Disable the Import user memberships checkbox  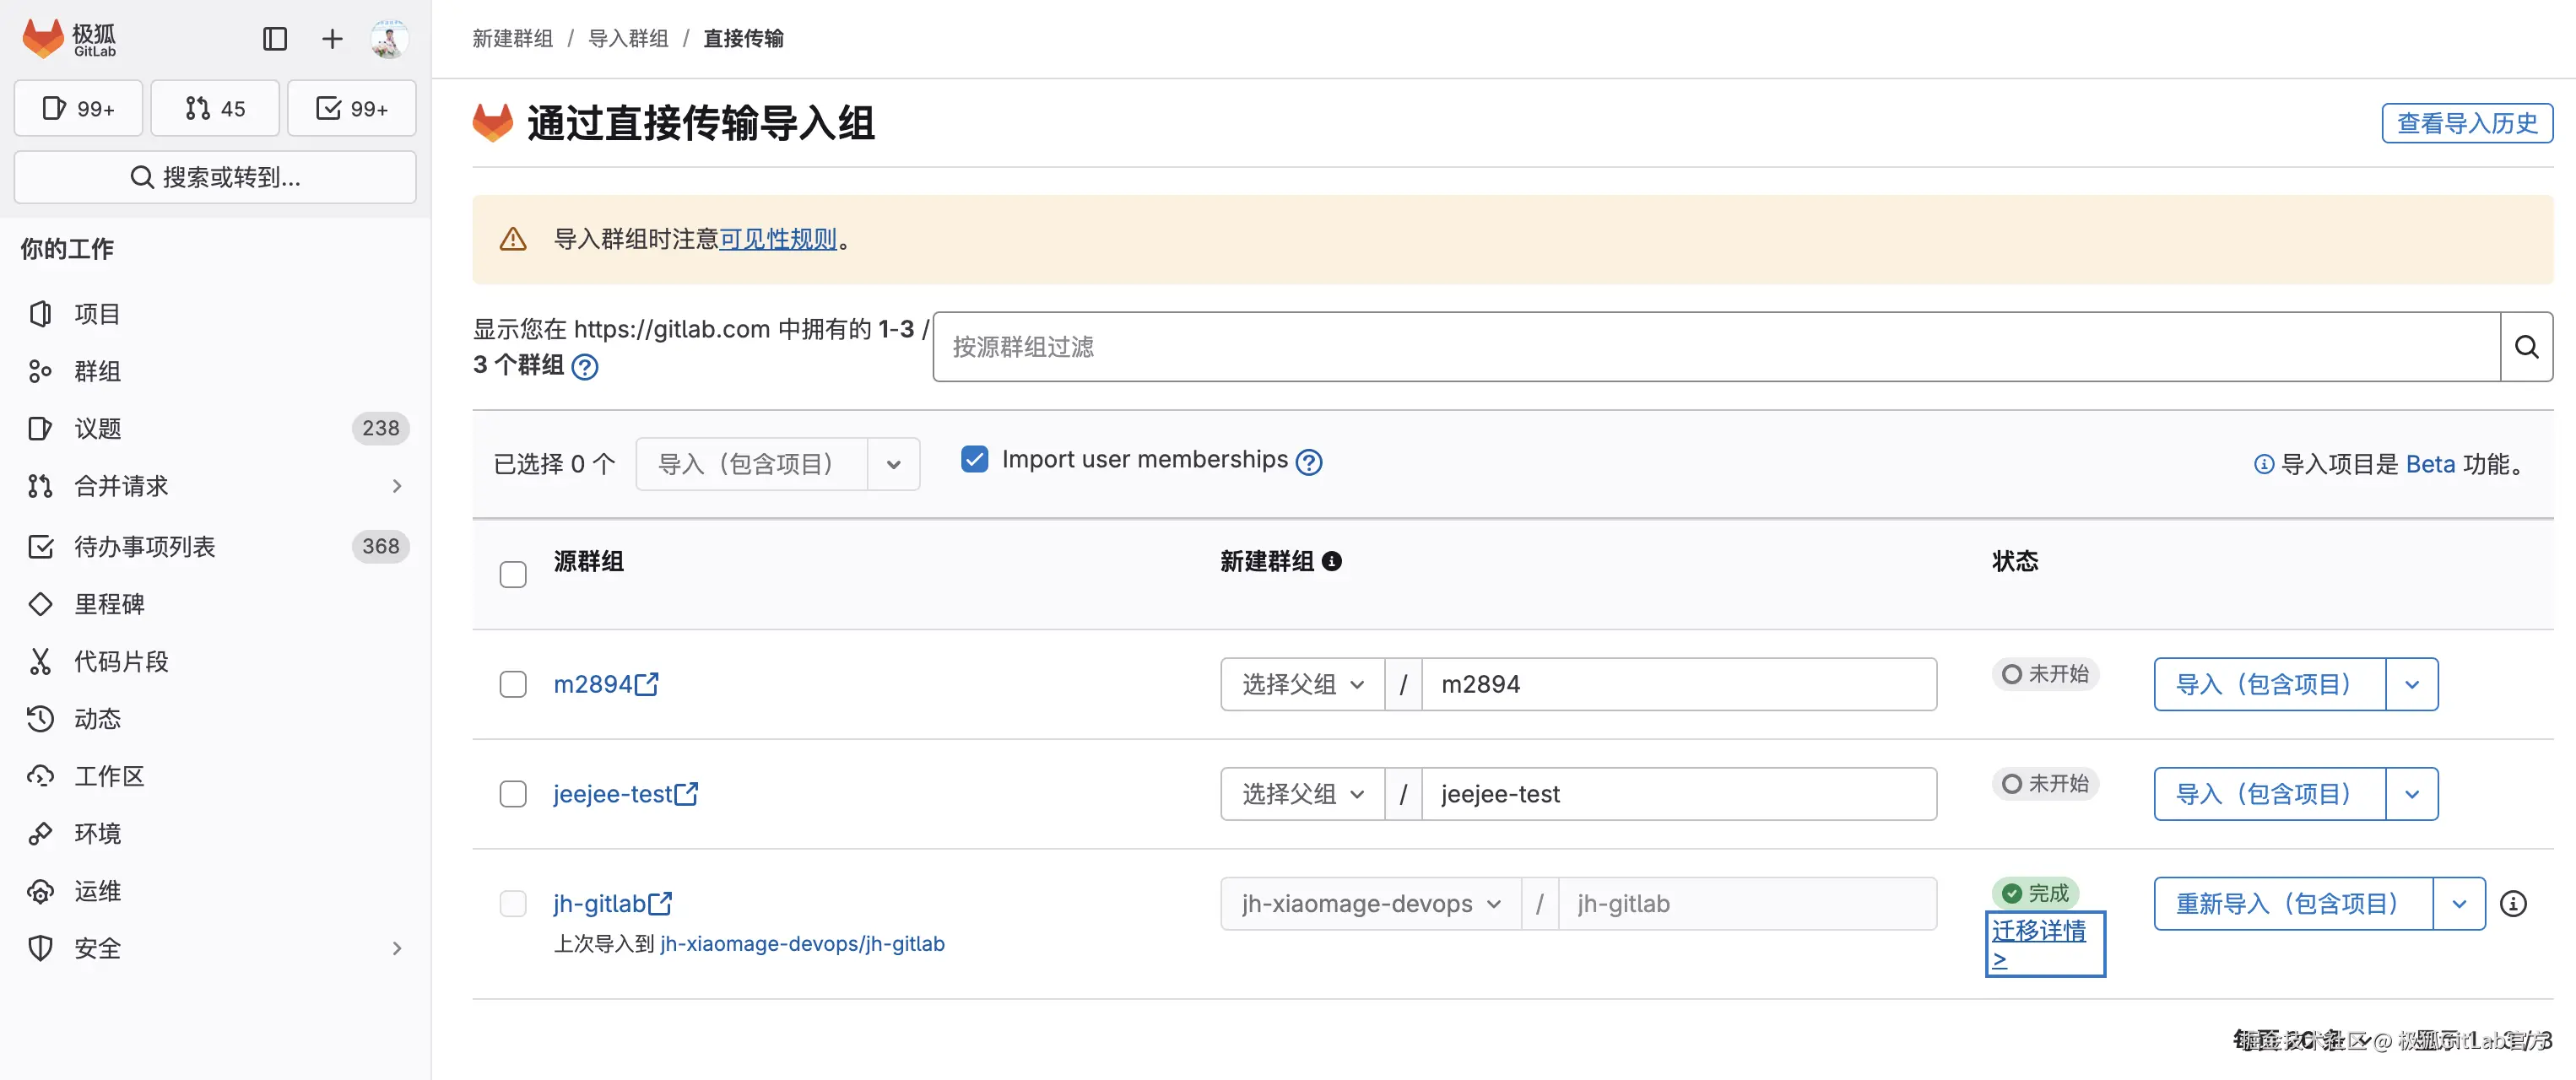[x=974, y=458]
